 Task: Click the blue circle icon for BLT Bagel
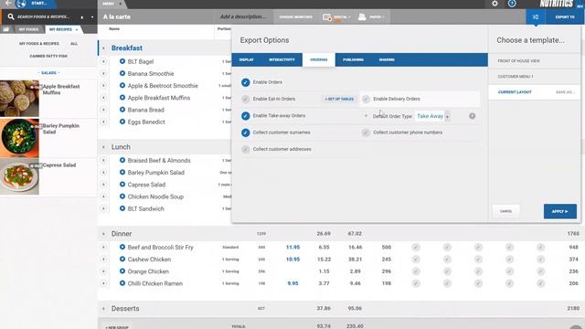(122, 61)
